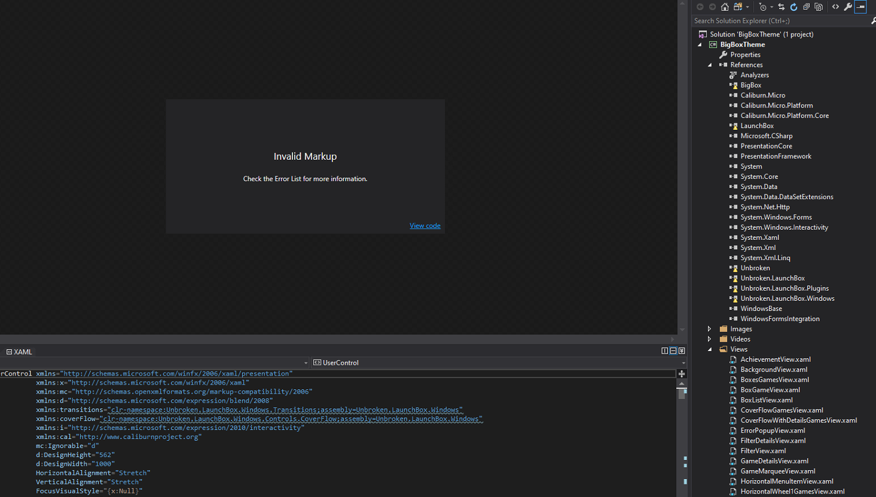Open BackgroundView.xaml
876x497 pixels.
(774, 370)
